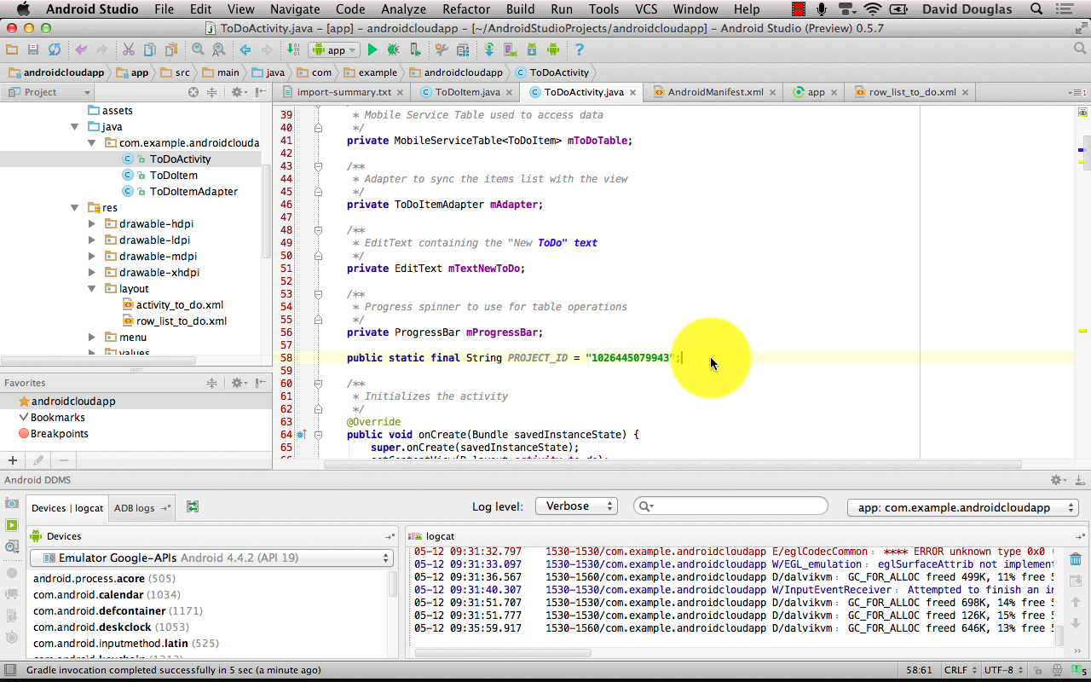Toggle code fold at line 60
1091x682 pixels.
coord(318,384)
